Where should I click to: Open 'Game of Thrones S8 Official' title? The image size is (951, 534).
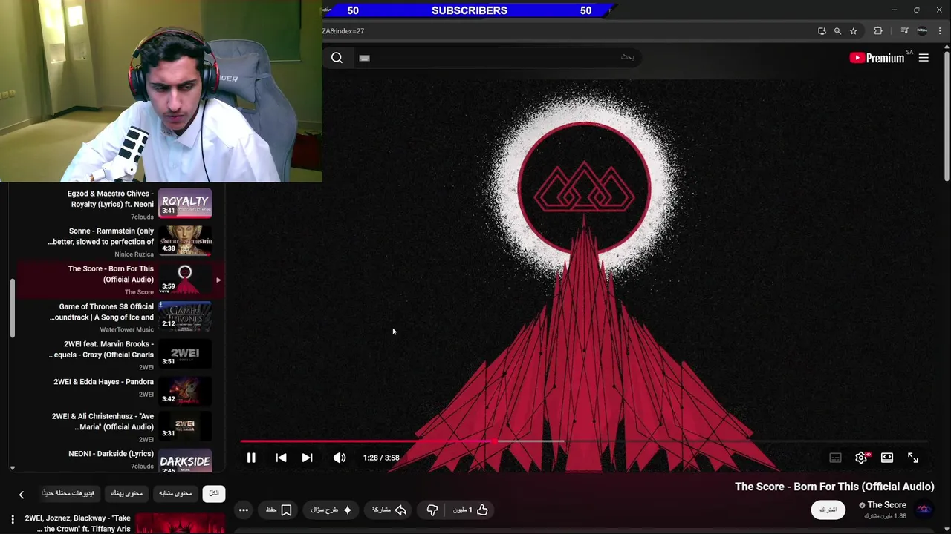click(102, 312)
